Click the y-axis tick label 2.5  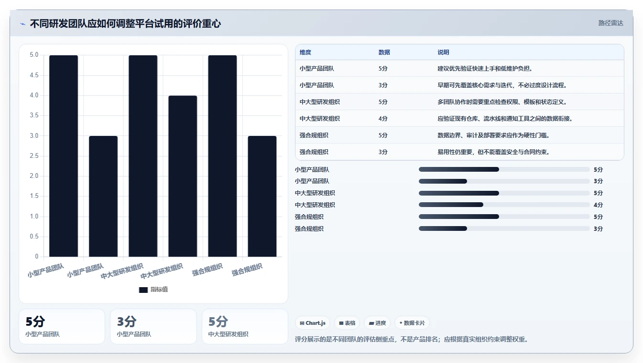coord(34,156)
